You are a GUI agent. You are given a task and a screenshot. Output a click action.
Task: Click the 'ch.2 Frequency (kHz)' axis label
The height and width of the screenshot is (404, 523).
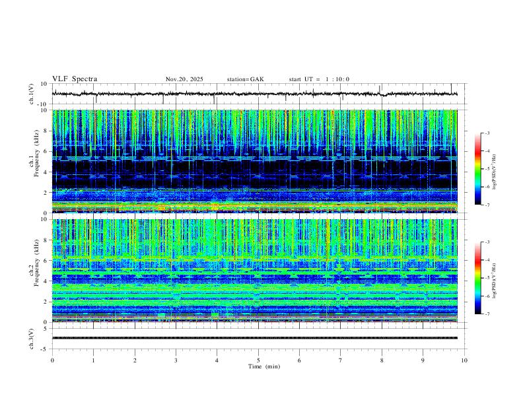click(34, 262)
